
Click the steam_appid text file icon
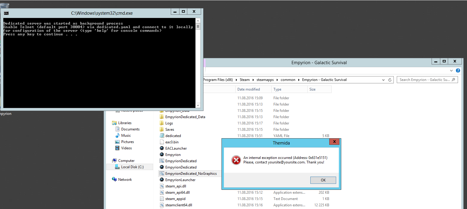coord(162,199)
